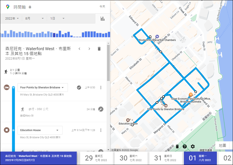Click the side panel vertical scrollbar thumb

[108, 63]
